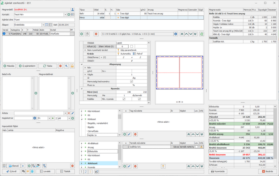Click the green add contact icon
The width and height of the screenshot is (279, 176).
pyautogui.click(x=69, y=15)
